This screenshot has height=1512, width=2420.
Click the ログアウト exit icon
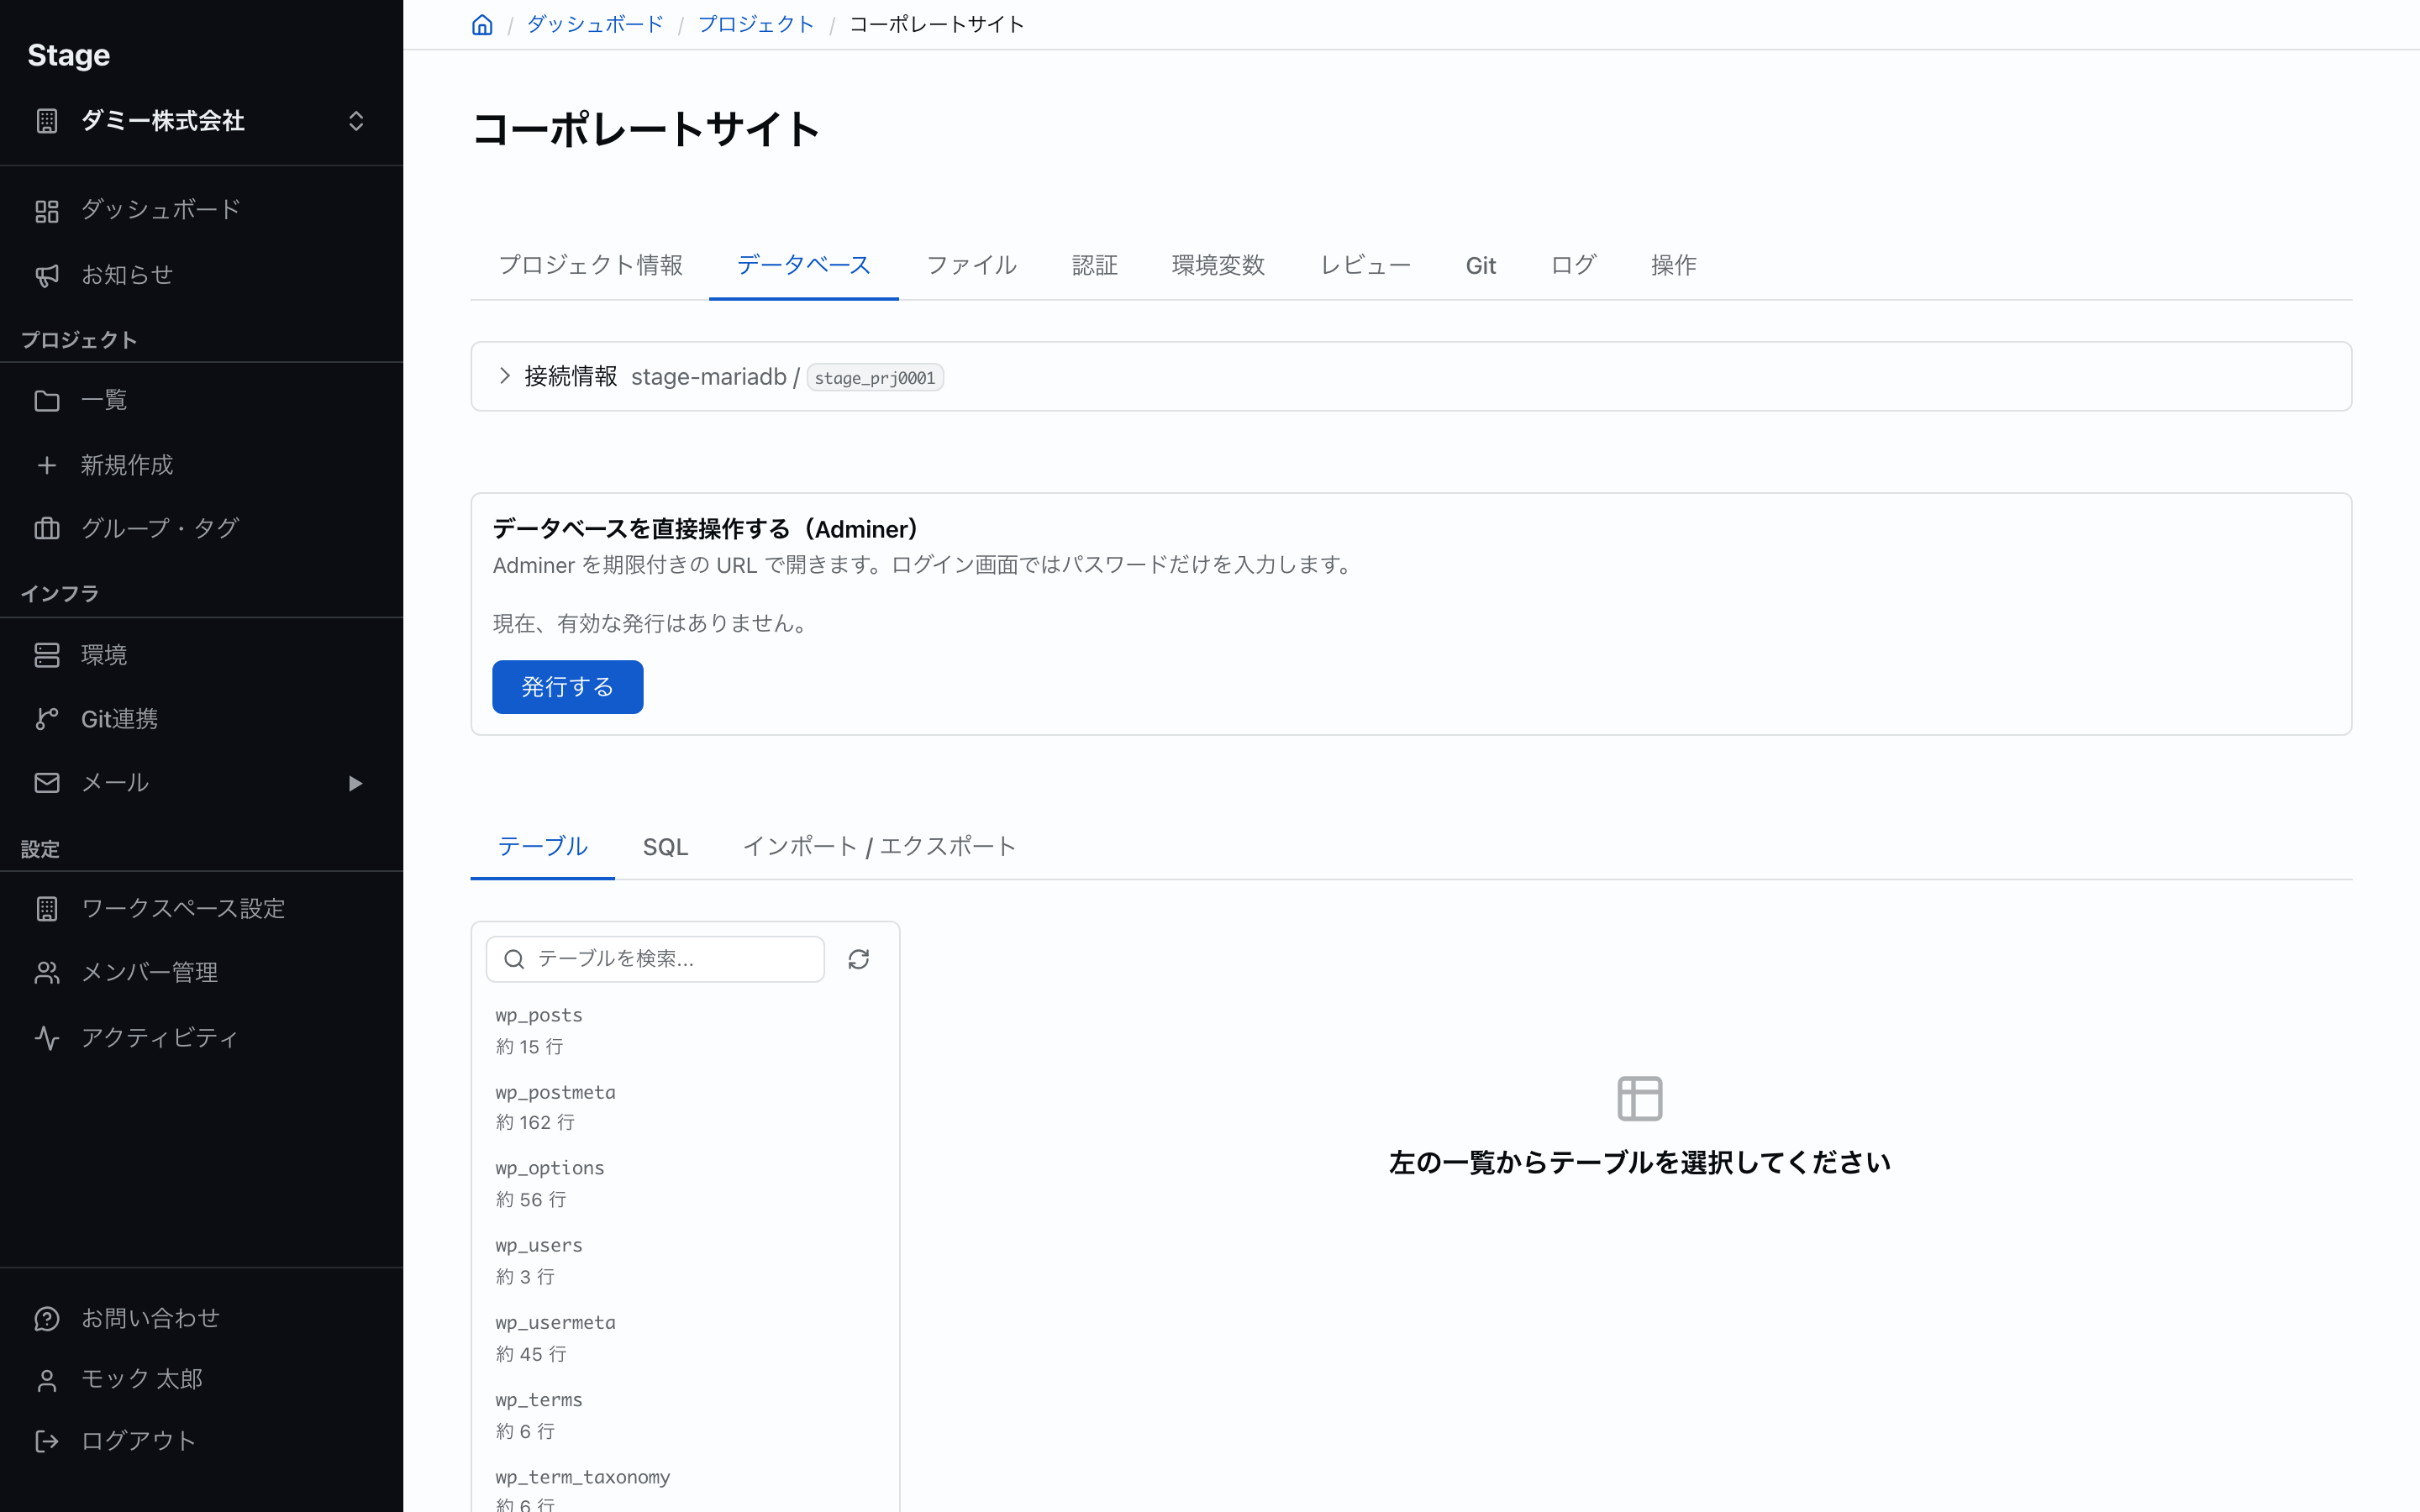pyautogui.click(x=47, y=1441)
